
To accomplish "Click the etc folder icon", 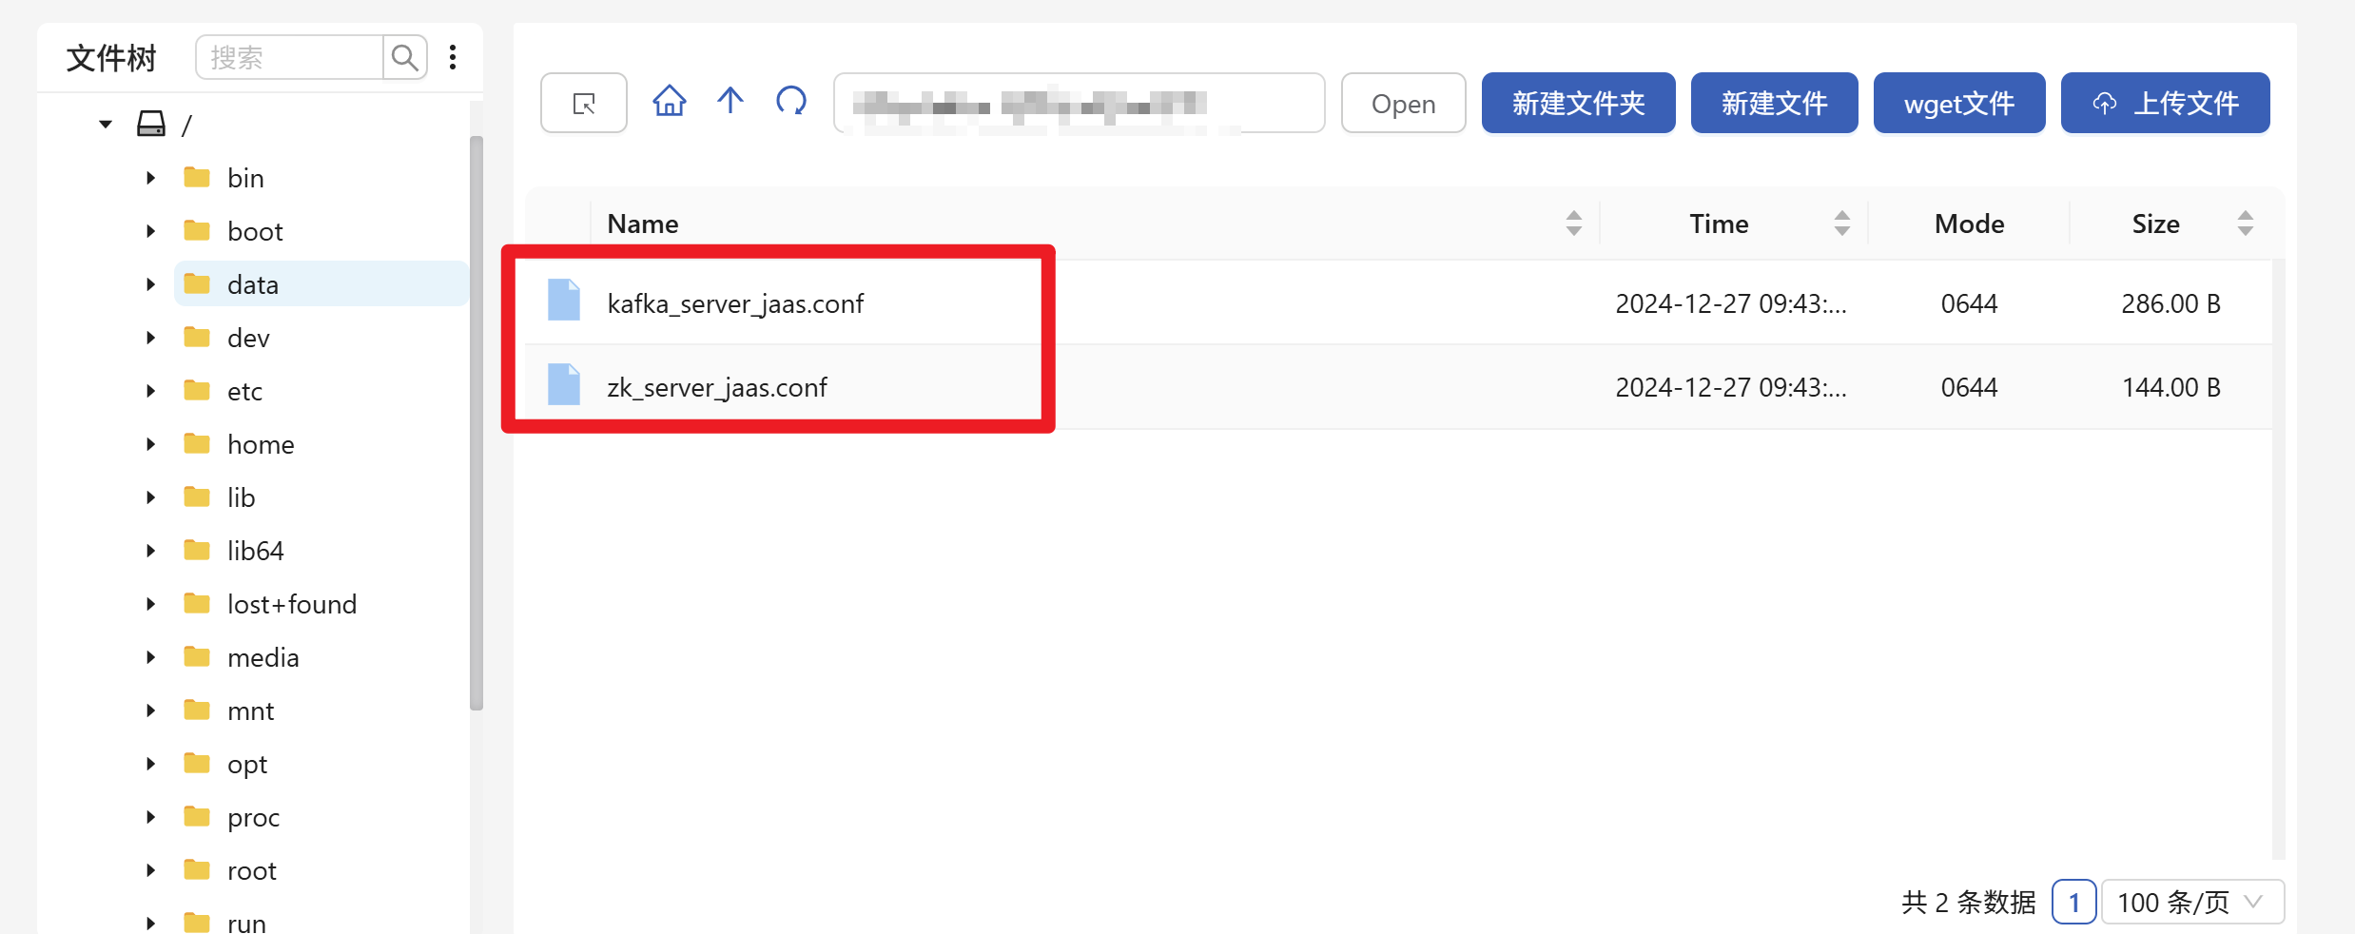I will (x=197, y=391).
